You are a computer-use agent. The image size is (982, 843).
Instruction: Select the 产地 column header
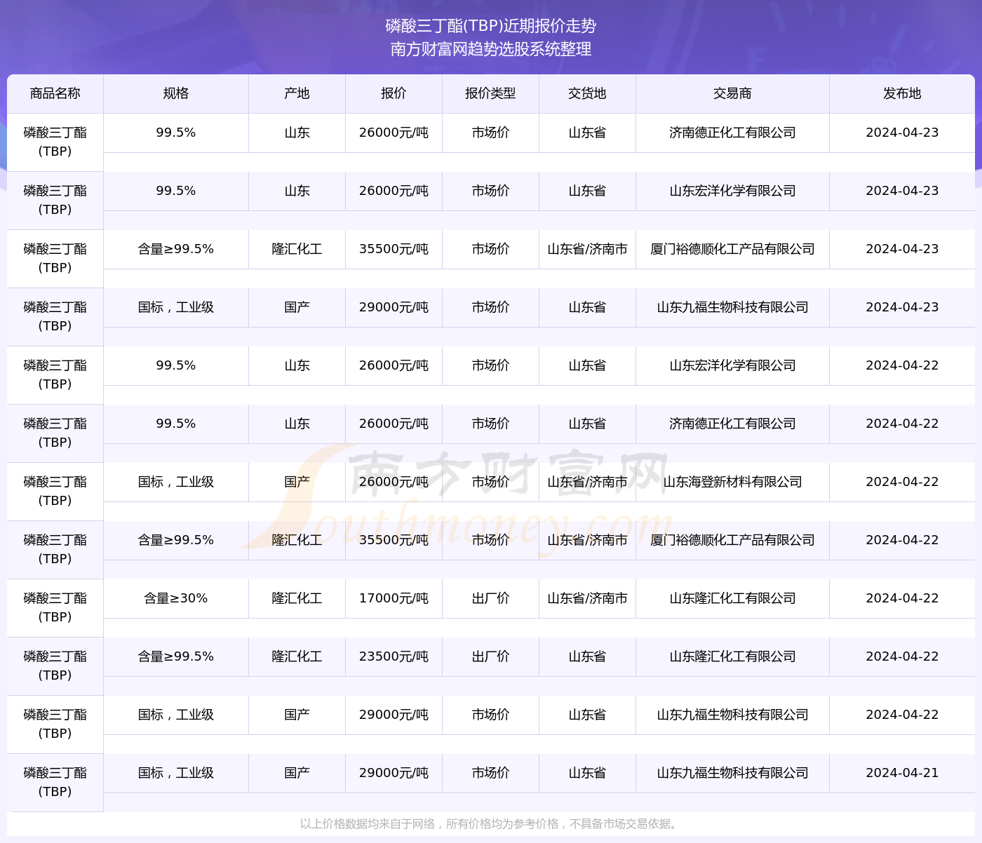[x=297, y=93]
